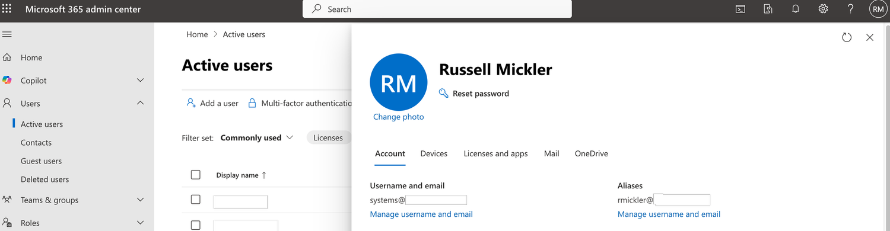Focus the top Search field
890x231 pixels.
(437, 9)
